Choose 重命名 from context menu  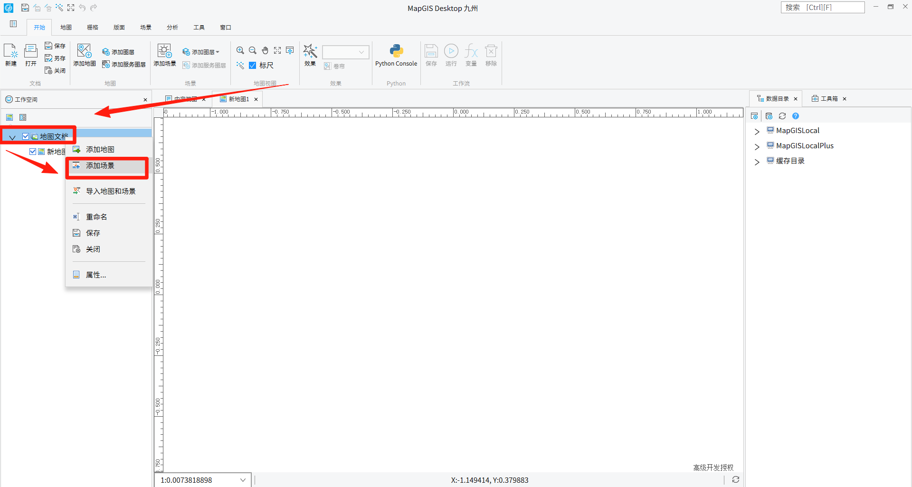coord(109,217)
